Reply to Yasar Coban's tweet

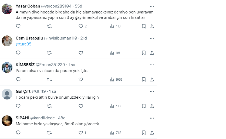click(x=18, y=26)
